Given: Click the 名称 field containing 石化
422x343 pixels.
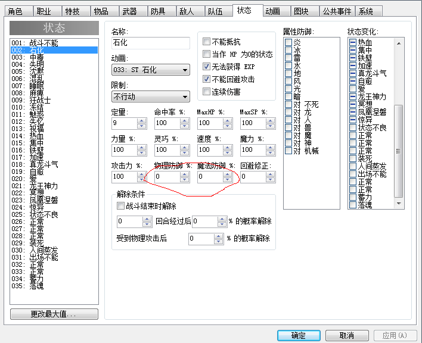Looking at the screenshot, I should 151,43.
